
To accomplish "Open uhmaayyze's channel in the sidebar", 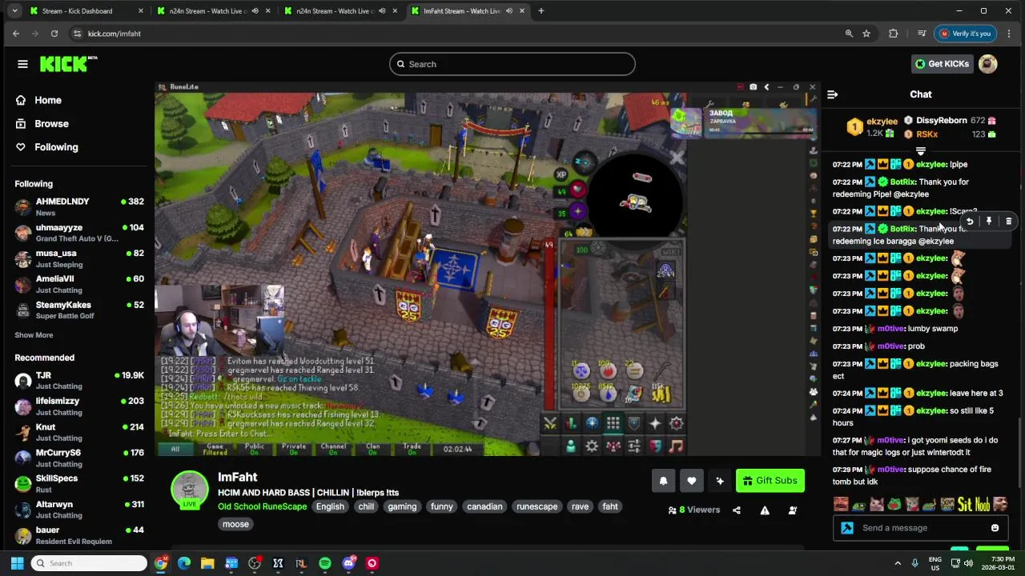I will coord(79,233).
